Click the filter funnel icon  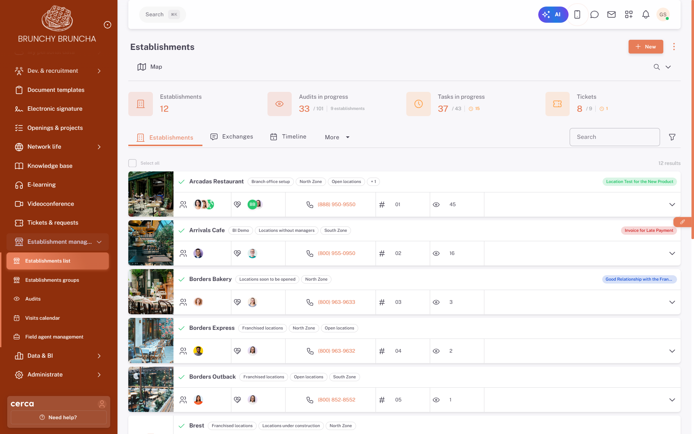pyautogui.click(x=672, y=137)
